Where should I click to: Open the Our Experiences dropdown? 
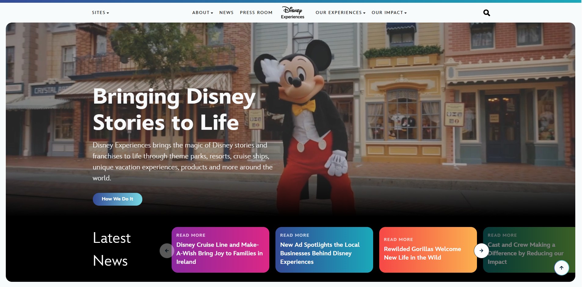click(340, 13)
